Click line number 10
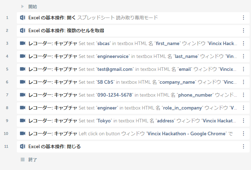The image size is (251, 170). click(6, 133)
